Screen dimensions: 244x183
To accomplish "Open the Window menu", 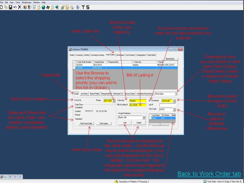I will [x=37, y=2].
